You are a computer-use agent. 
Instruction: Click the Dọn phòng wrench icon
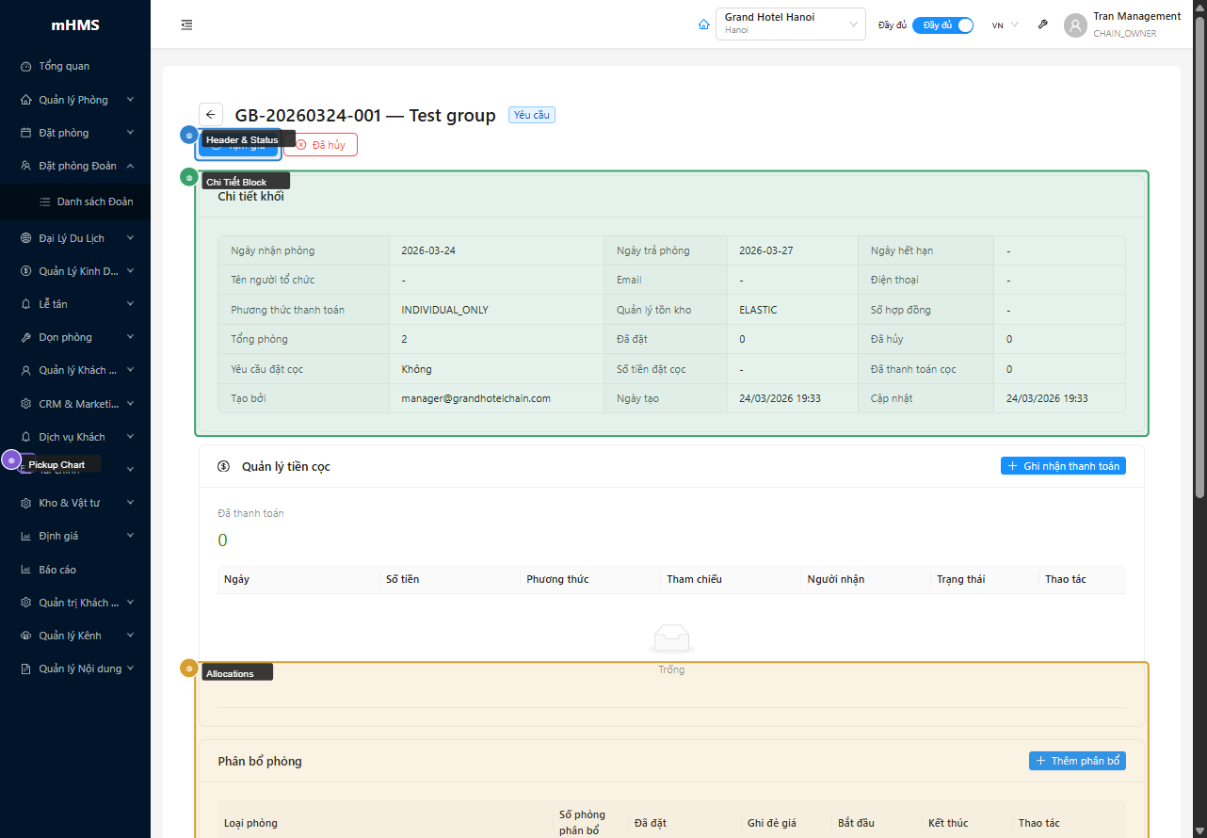click(24, 336)
